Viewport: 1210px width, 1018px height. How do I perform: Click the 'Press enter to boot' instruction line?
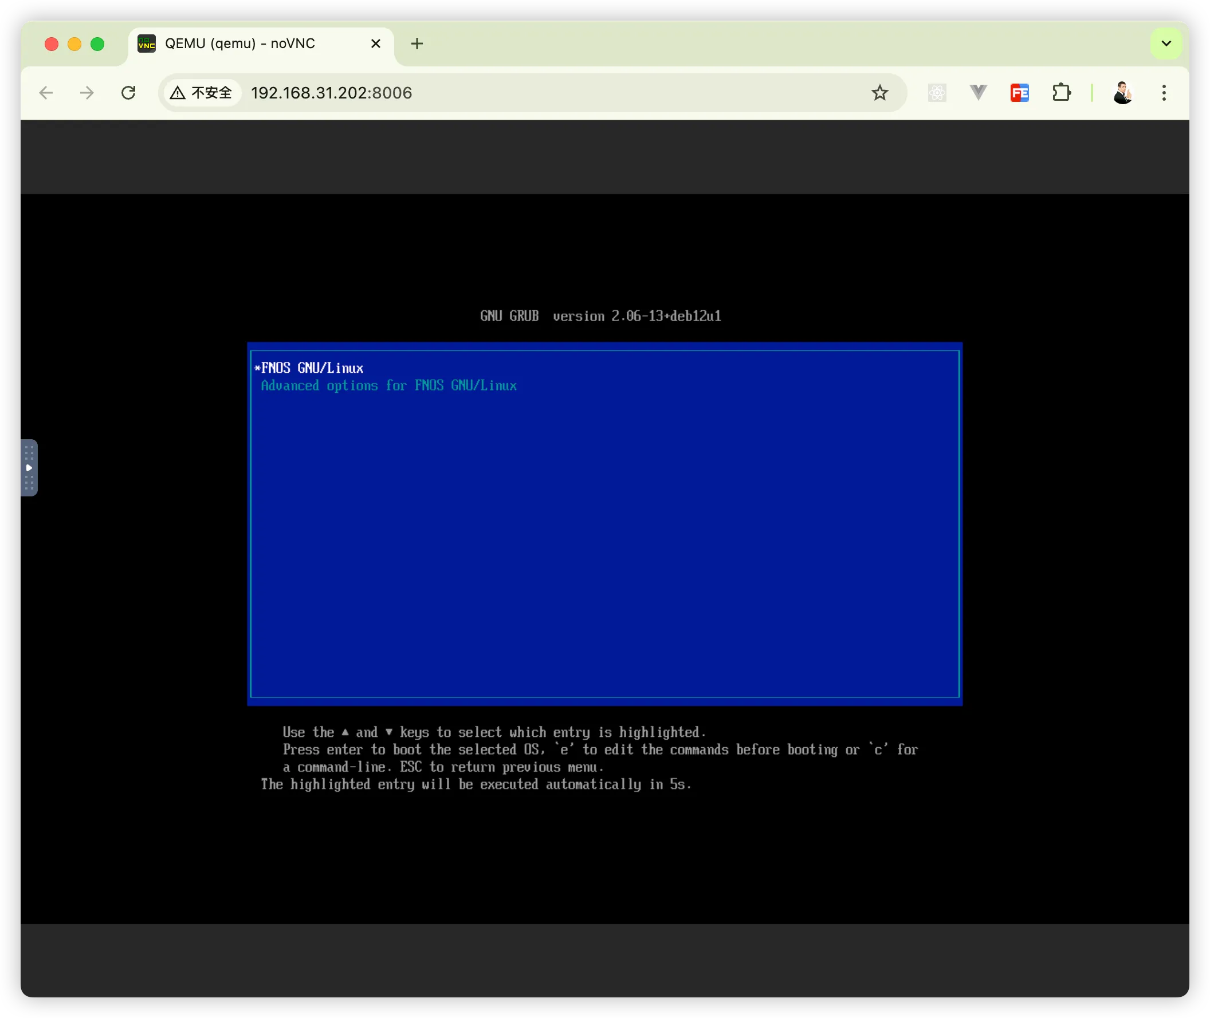[x=600, y=749]
